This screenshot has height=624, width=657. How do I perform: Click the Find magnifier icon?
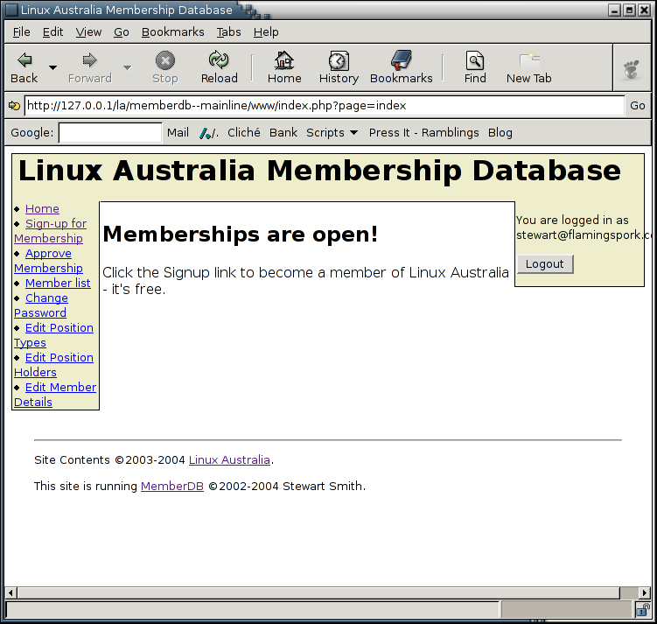coord(475,60)
